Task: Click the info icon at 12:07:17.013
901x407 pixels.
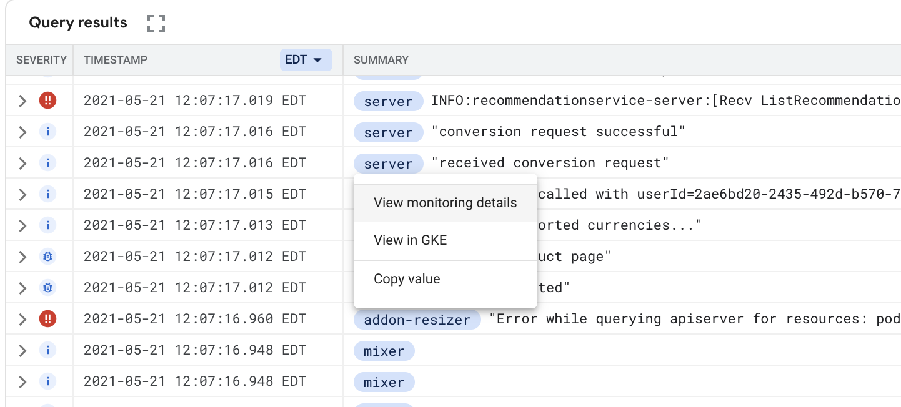Action: coord(47,225)
